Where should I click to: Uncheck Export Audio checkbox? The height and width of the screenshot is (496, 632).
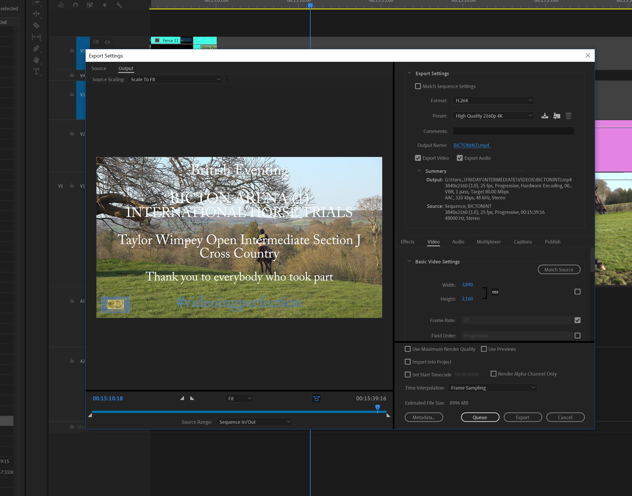tap(460, 158)
